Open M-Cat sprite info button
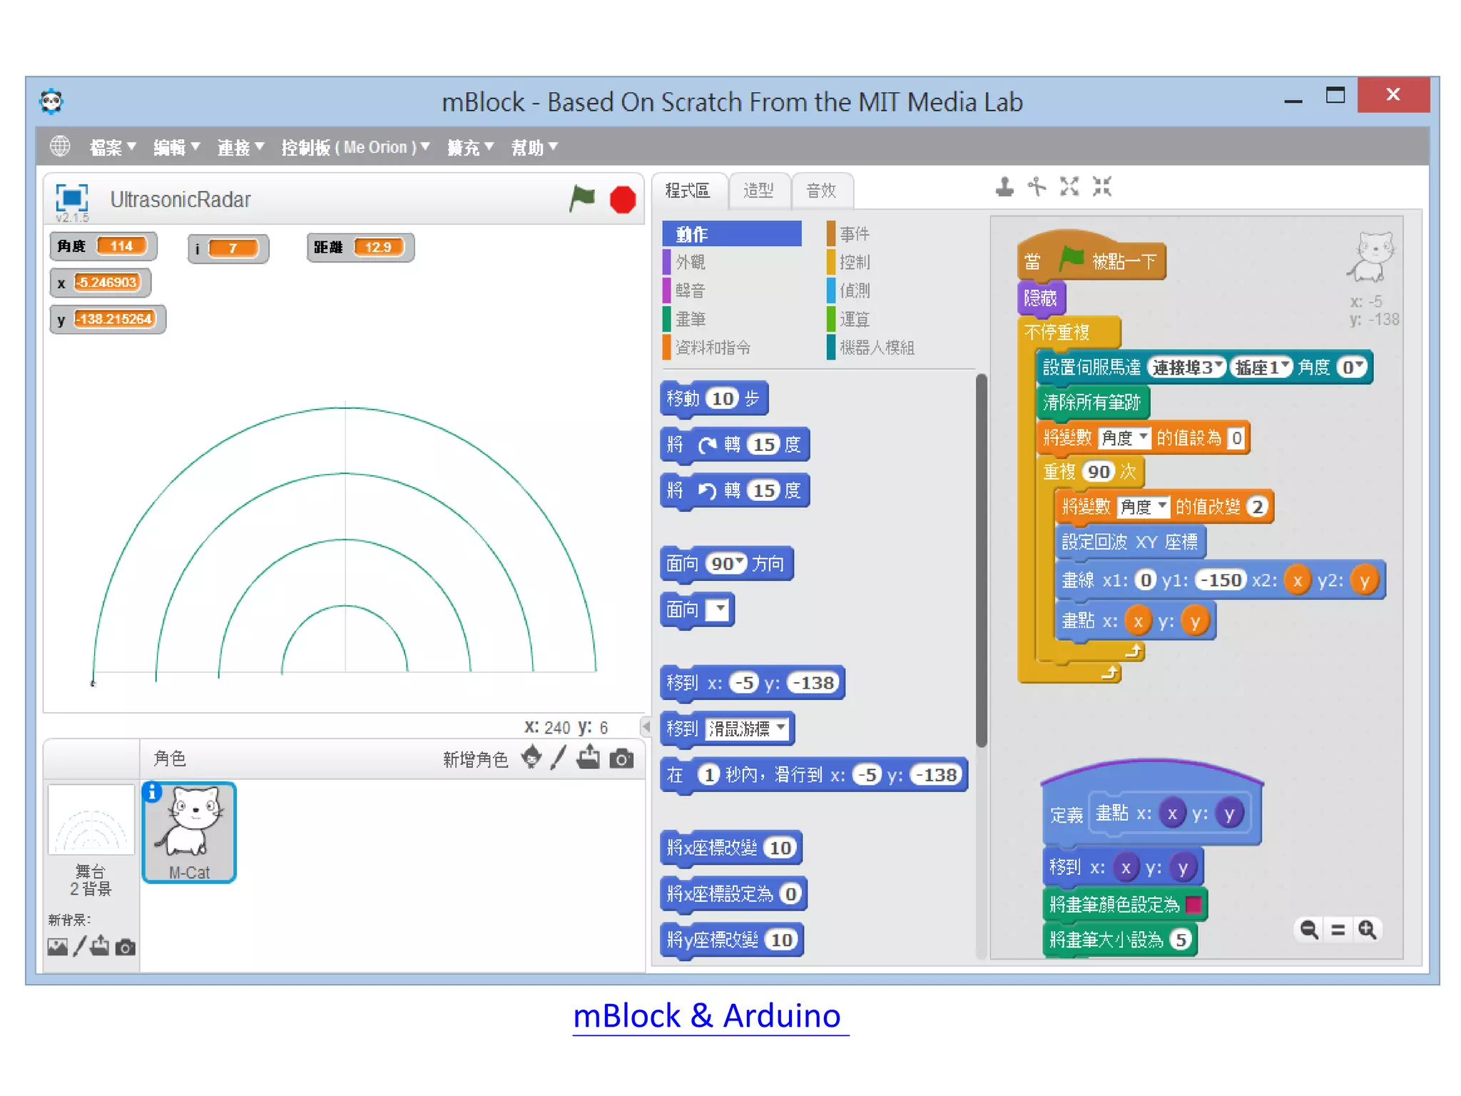This screenshot has height=1096, width=1461. 152,792
